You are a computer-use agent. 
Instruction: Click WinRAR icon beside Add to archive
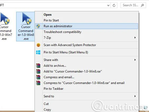(38, 66)
